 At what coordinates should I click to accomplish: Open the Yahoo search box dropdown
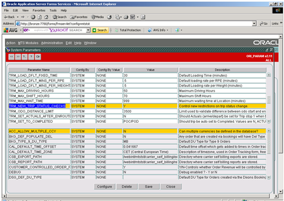pyautogui.click(x=88, y=30)
